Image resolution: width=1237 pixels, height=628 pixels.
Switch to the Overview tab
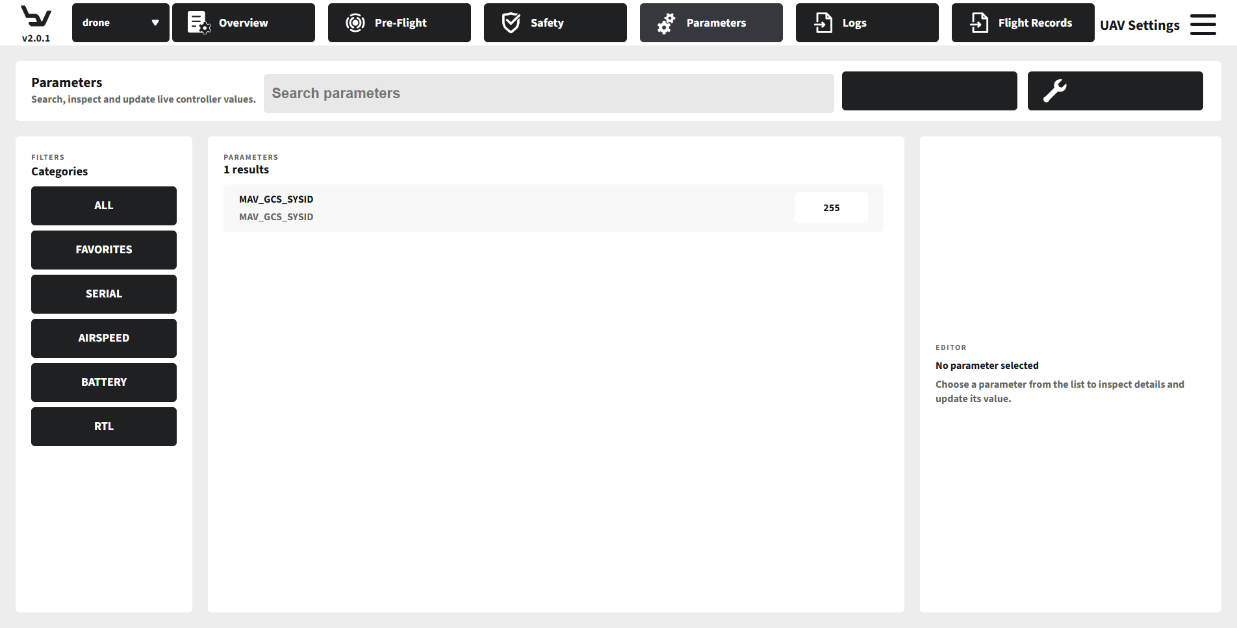[243, 22]
